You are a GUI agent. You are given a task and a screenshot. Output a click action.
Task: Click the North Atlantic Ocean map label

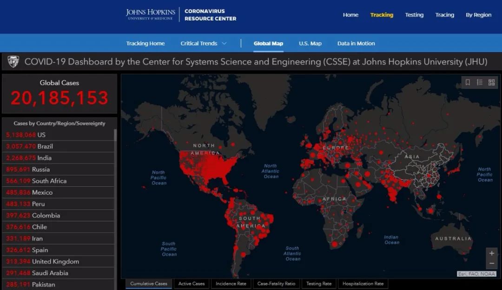271,171
